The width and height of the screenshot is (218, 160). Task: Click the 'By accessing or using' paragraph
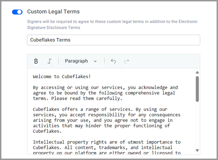point(105,93)
